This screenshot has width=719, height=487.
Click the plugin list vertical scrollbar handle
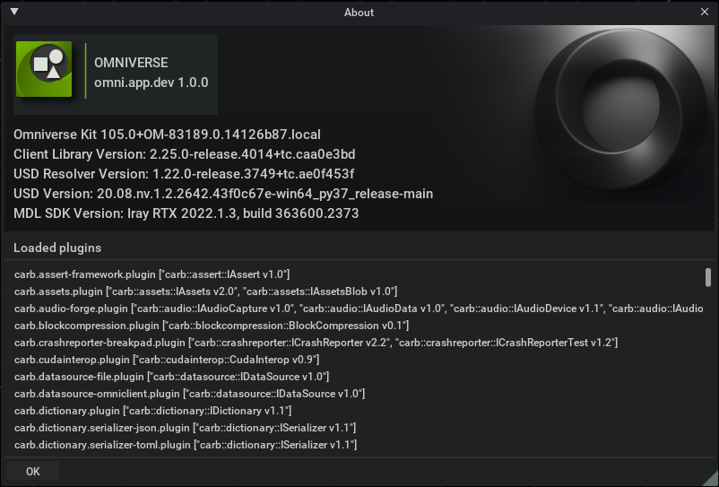pos(708,276)
